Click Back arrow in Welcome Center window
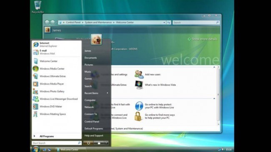The width and height of the screenshot is (271, 152). click(47, 22)
